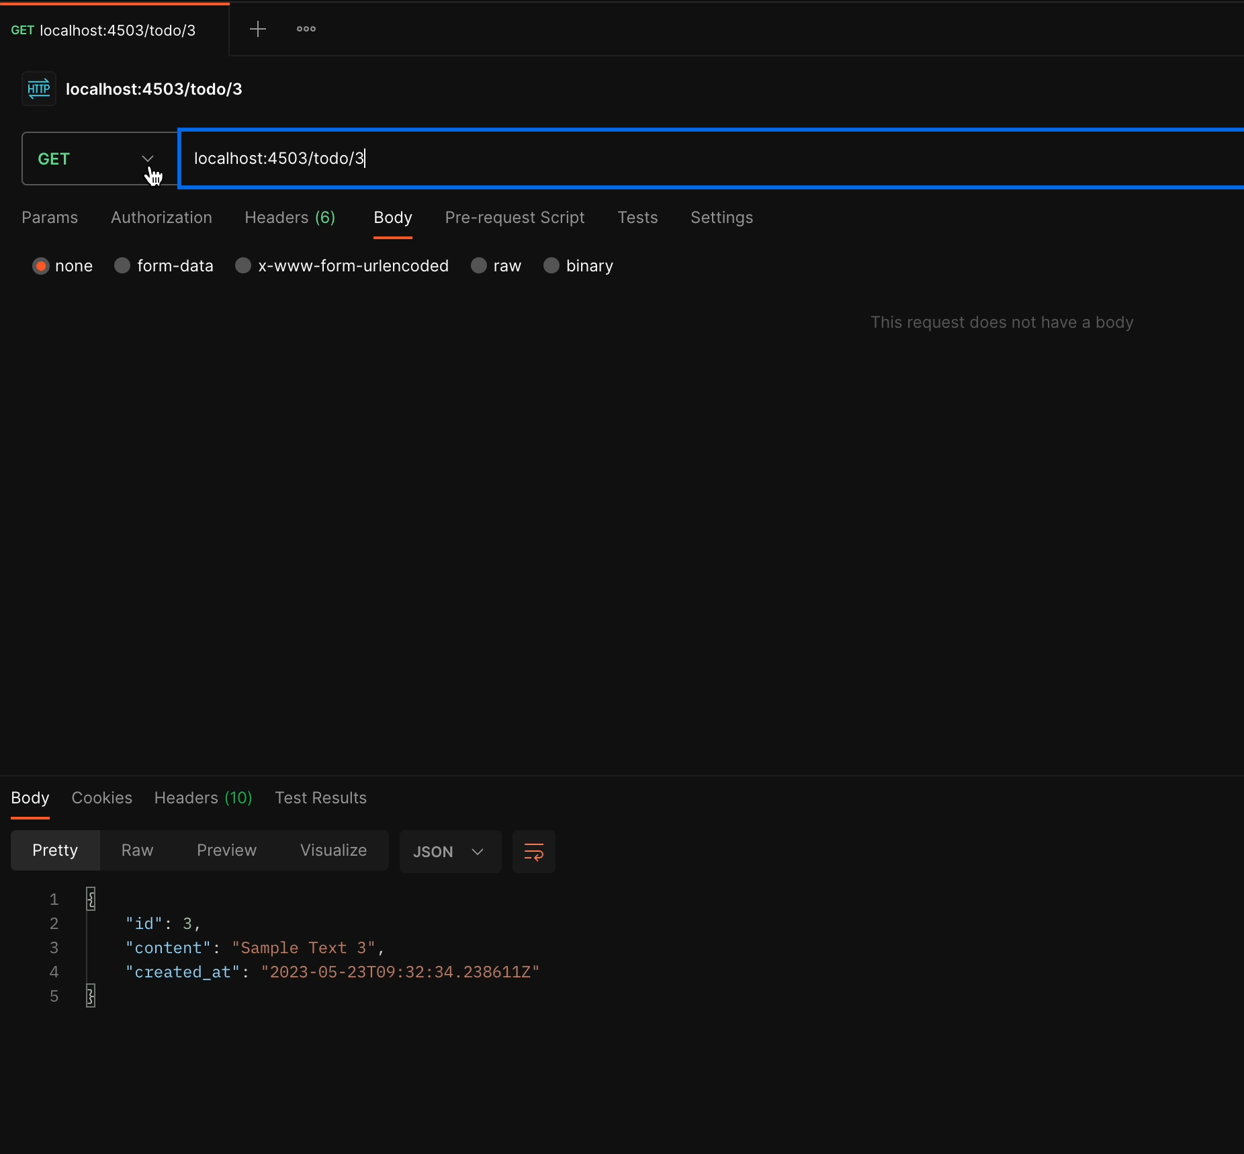Screen dimensions: 1244x1154
Task: Go to the Tests tab
Action: pos(637,218)
